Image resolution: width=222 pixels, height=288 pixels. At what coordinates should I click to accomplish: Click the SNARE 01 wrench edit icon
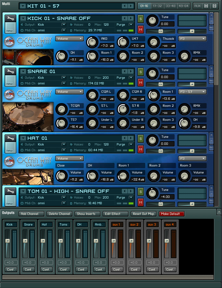click(x=10, y=71)
